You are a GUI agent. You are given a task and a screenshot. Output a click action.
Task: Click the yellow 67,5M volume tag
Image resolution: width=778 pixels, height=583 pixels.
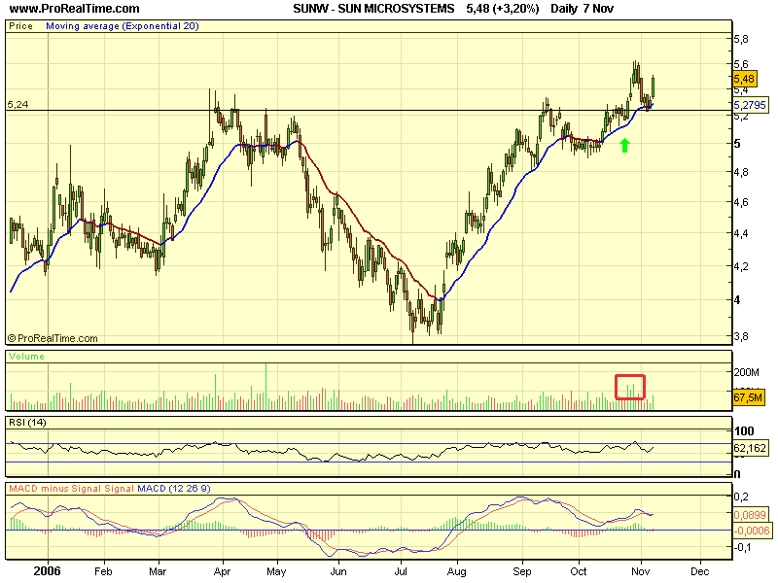(x=748, y=397)
